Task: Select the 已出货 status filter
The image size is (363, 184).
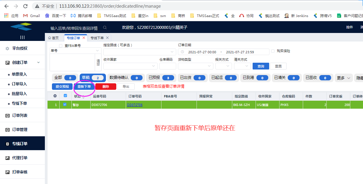Action: [x=193, y=78]
